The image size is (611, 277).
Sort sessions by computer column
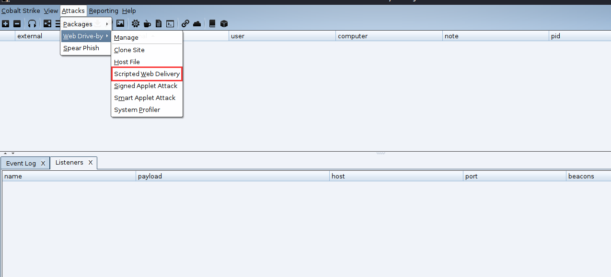(389, 36)
